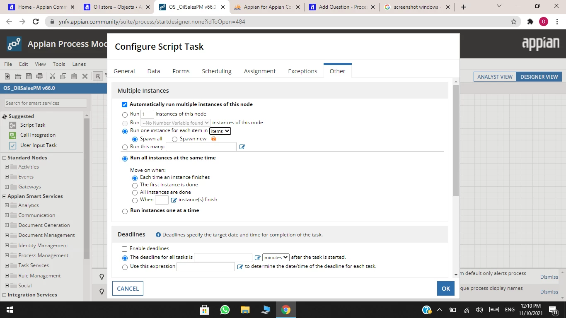The width and height of the screenshot is (566, 318).
Task: Open File Explorer from the taskbar
Action: click(245, 310)
